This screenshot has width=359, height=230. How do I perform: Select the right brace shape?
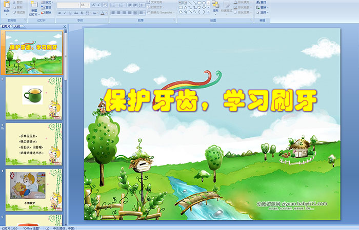204,12
